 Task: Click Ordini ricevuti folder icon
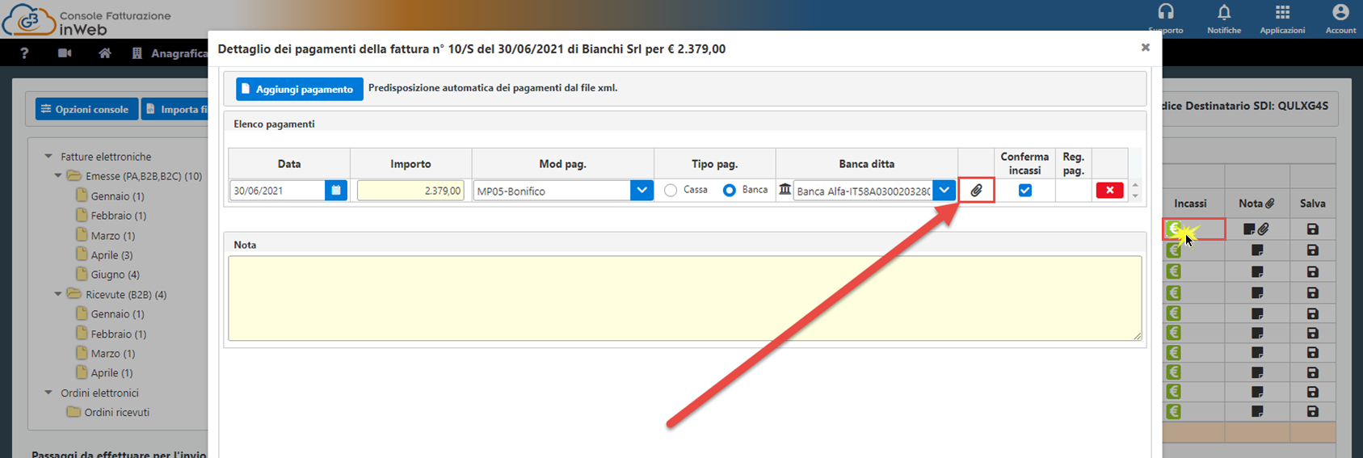pos(74,412)
